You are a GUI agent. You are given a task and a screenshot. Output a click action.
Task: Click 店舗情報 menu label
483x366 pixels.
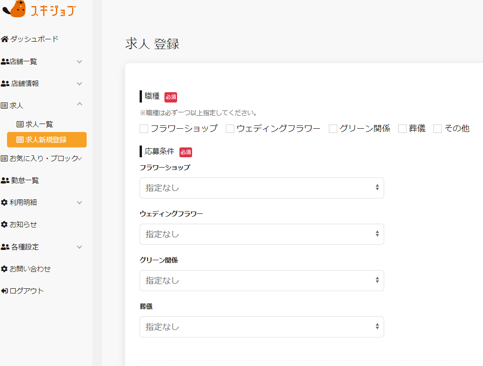tap(25, 83)
